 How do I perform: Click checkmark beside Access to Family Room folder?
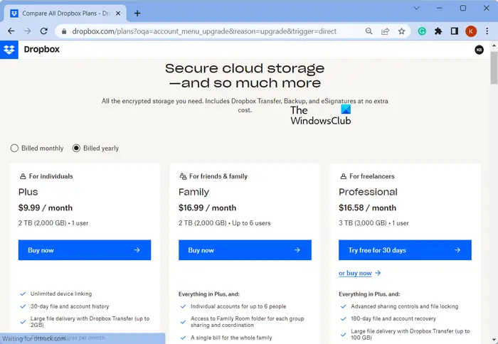click(x=183, y=322)
